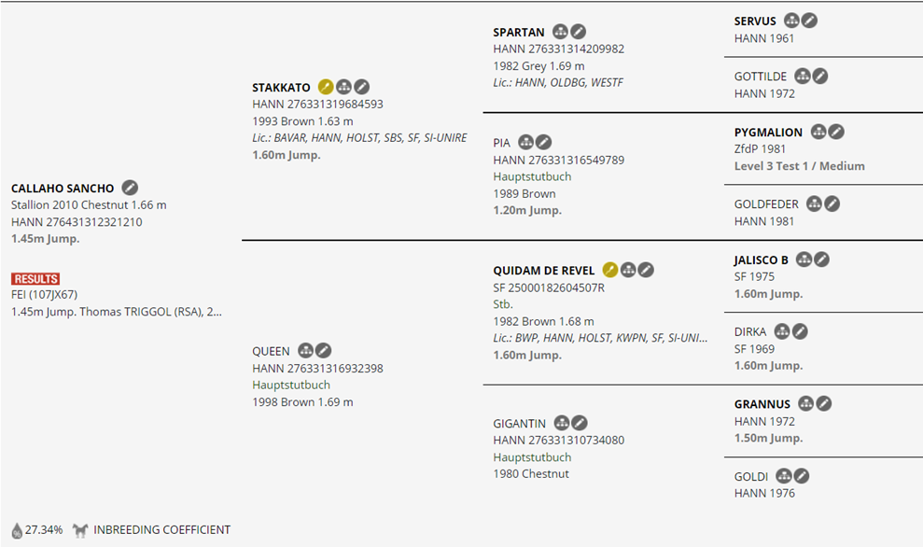923x547 pixels.
Task: Open the QUIDAM DE REVEL horse name link
Action: coord(543,271)
